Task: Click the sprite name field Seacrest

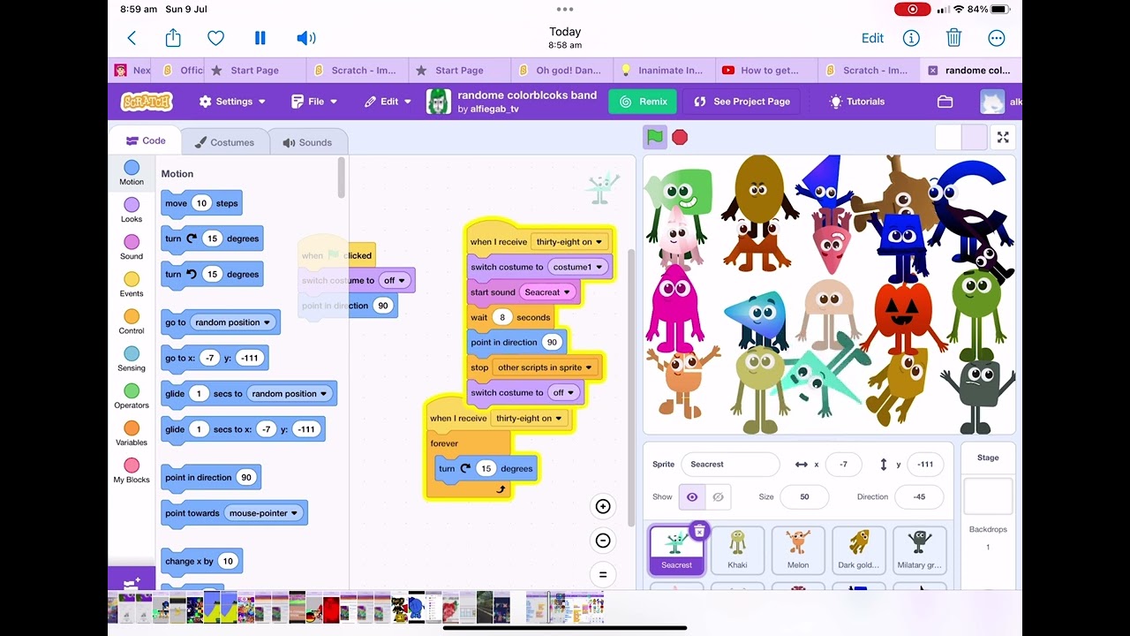Action: tap(730, 465)
